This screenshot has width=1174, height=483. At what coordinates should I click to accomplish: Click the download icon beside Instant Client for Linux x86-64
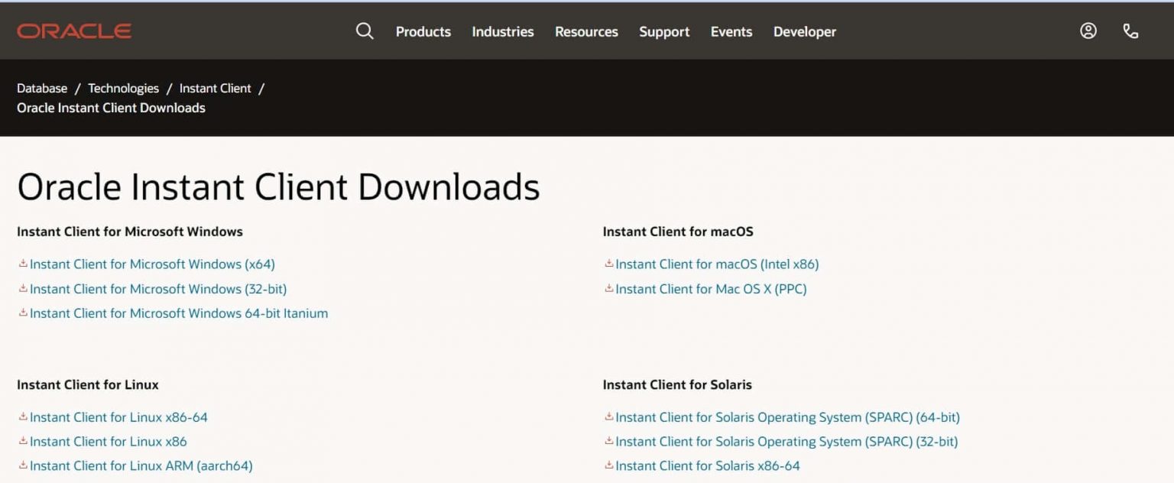tap(24, 417)
